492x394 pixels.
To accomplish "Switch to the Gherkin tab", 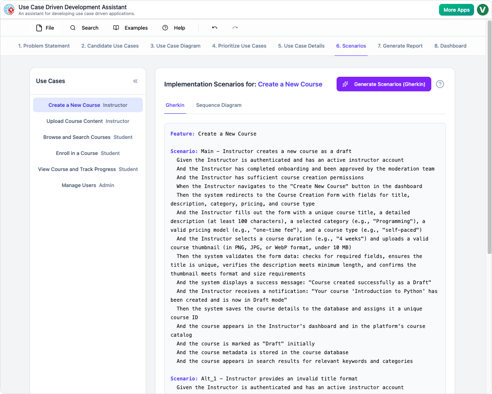I will [175, 105].
